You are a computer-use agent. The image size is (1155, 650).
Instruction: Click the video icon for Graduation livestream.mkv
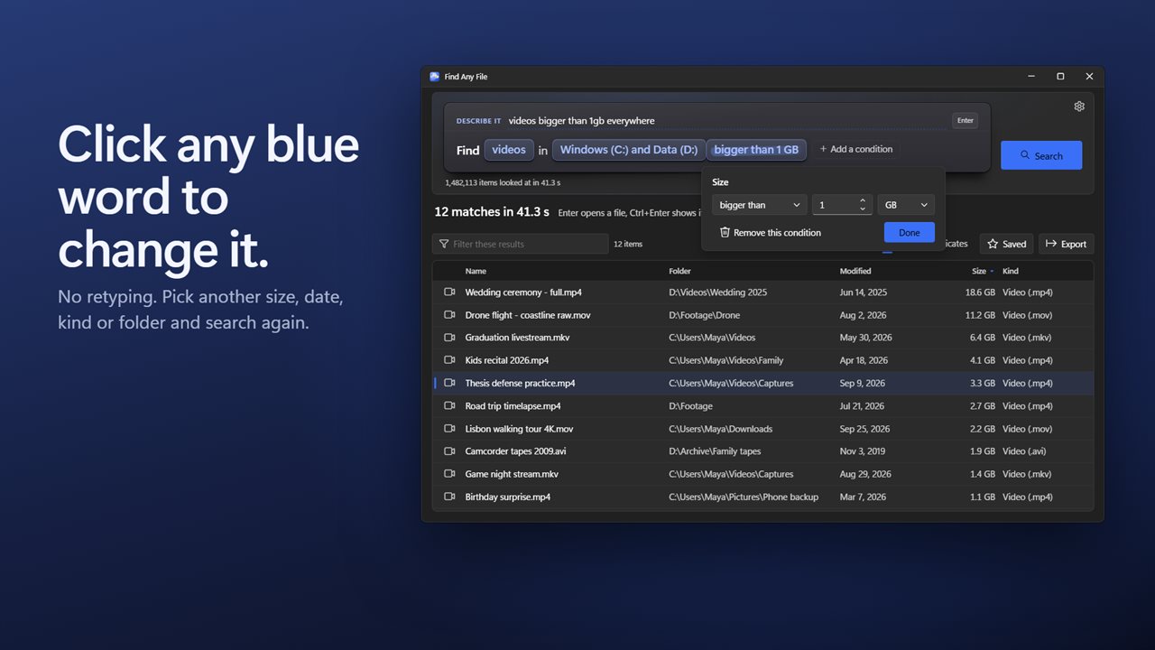(x=449, y=338)
